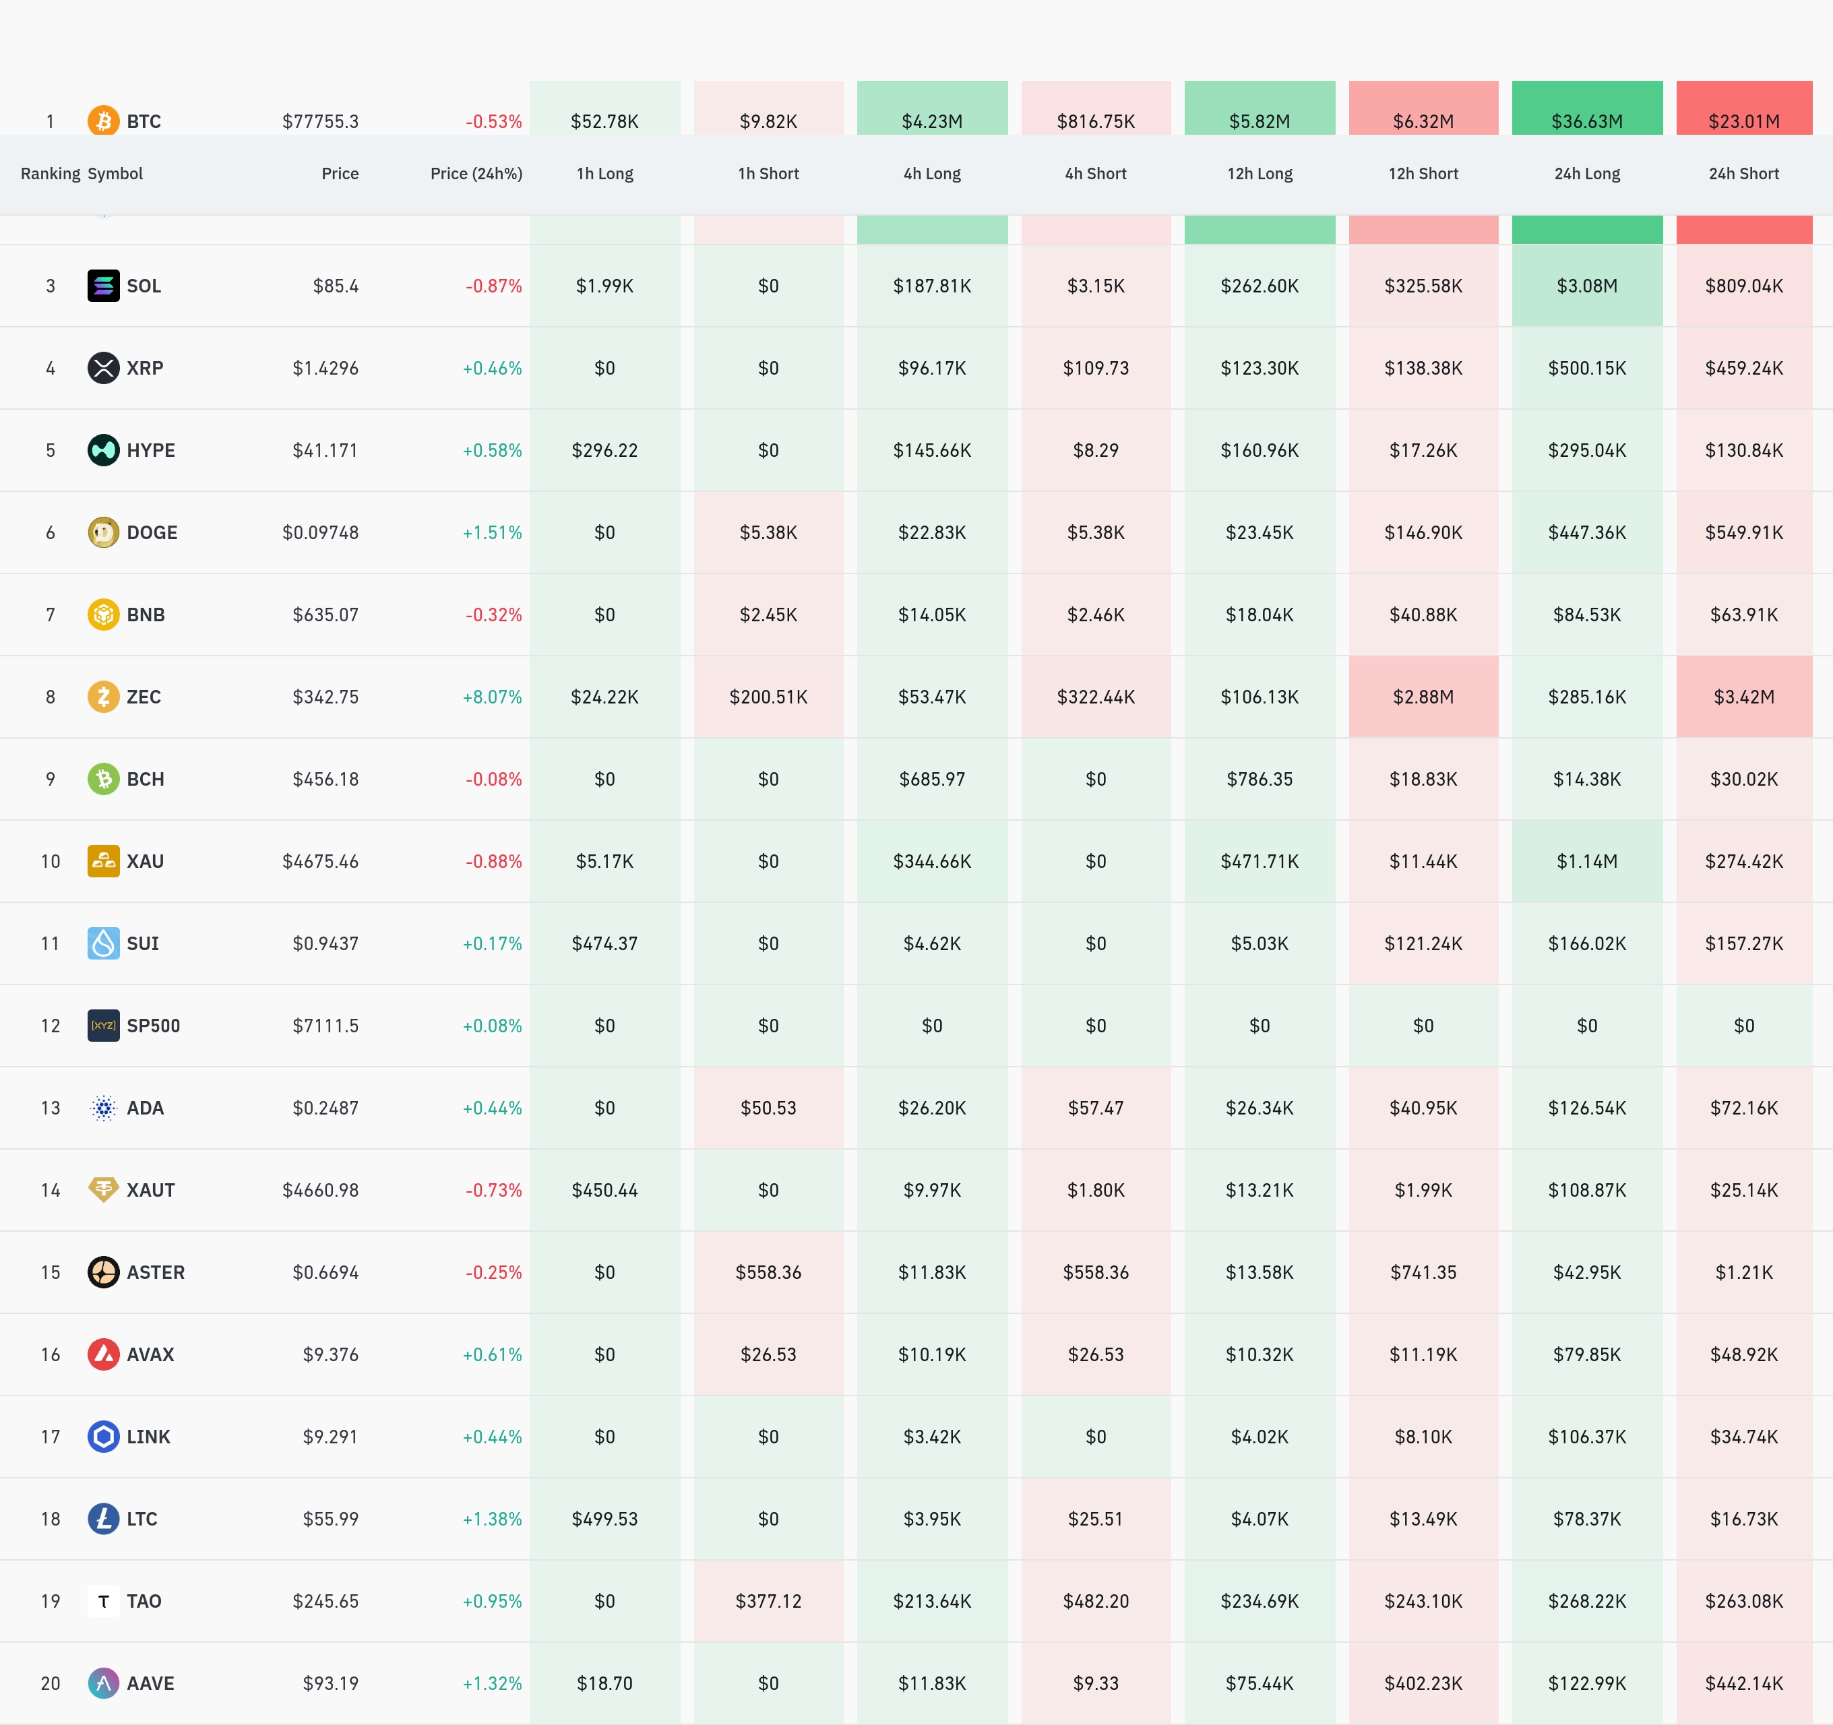Click the DOGE coin icon
The height and width of the screenshot is (1725, 1833).
pyautogui.click(x=103, y=532)
